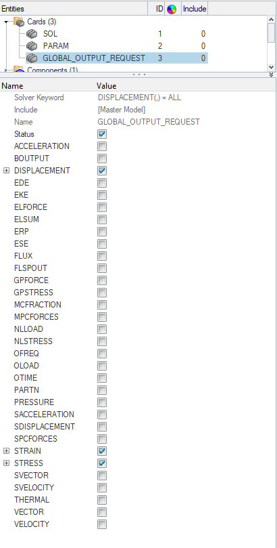Click the Components folder icon
The height and width of the screenshot is (548, 277).
[x=19, y=69]
